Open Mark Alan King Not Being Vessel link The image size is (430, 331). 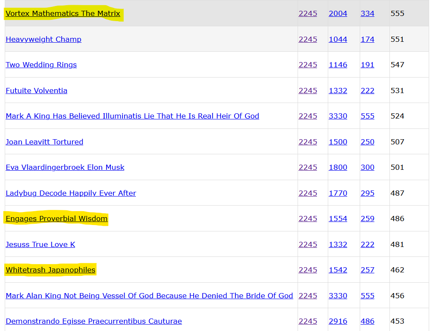coord(149,296)
